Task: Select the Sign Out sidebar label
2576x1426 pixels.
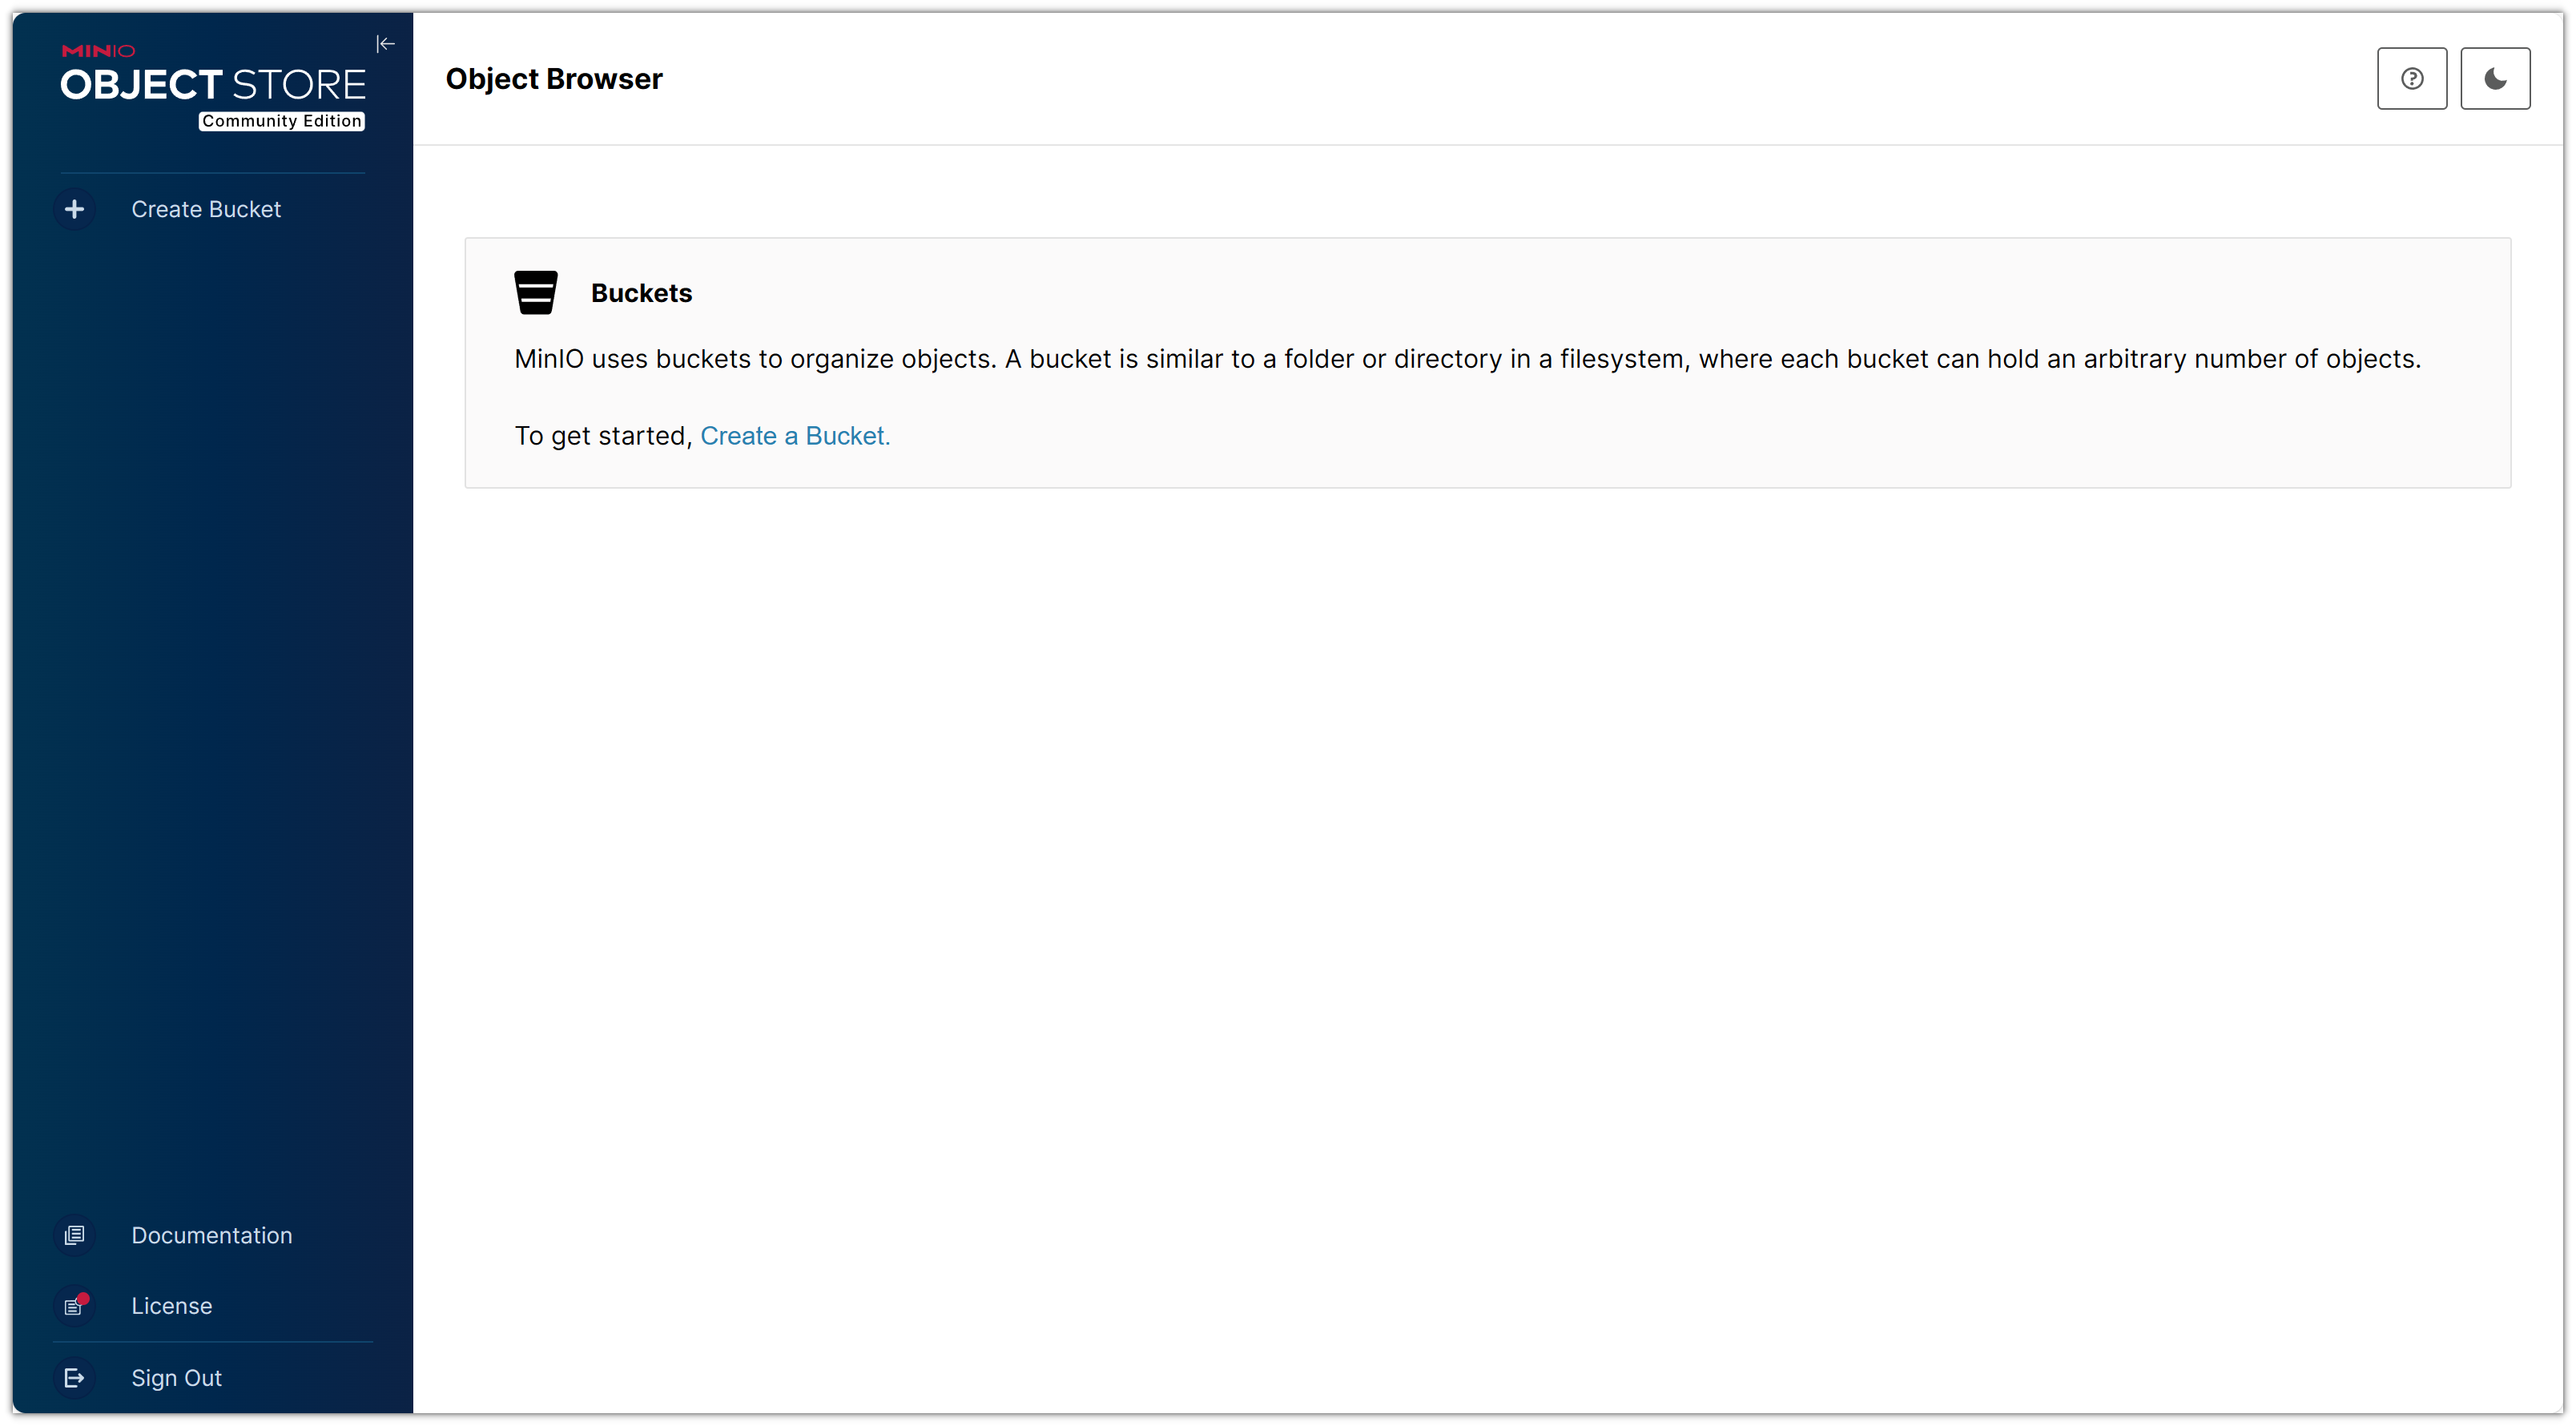Action: pyautogui.click(x=177, y=1378)
